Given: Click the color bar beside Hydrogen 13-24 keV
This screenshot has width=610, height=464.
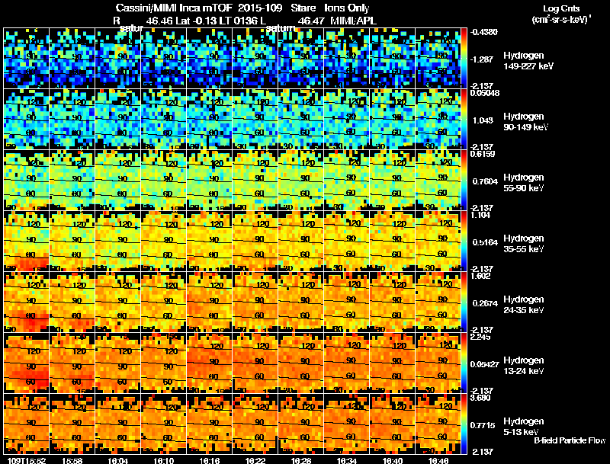Looking at the screenshot, I should point(464,363).
